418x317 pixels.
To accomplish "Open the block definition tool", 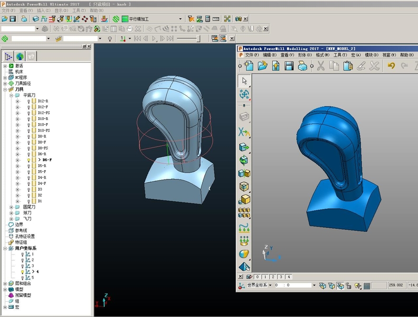I will 35,19.
